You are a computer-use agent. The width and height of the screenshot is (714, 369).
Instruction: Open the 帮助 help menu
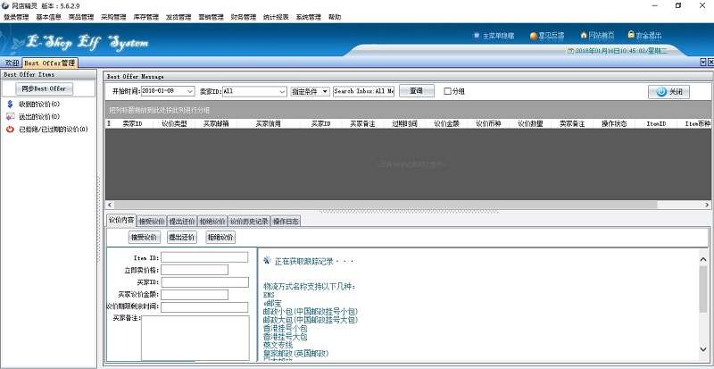coord(335,17)
